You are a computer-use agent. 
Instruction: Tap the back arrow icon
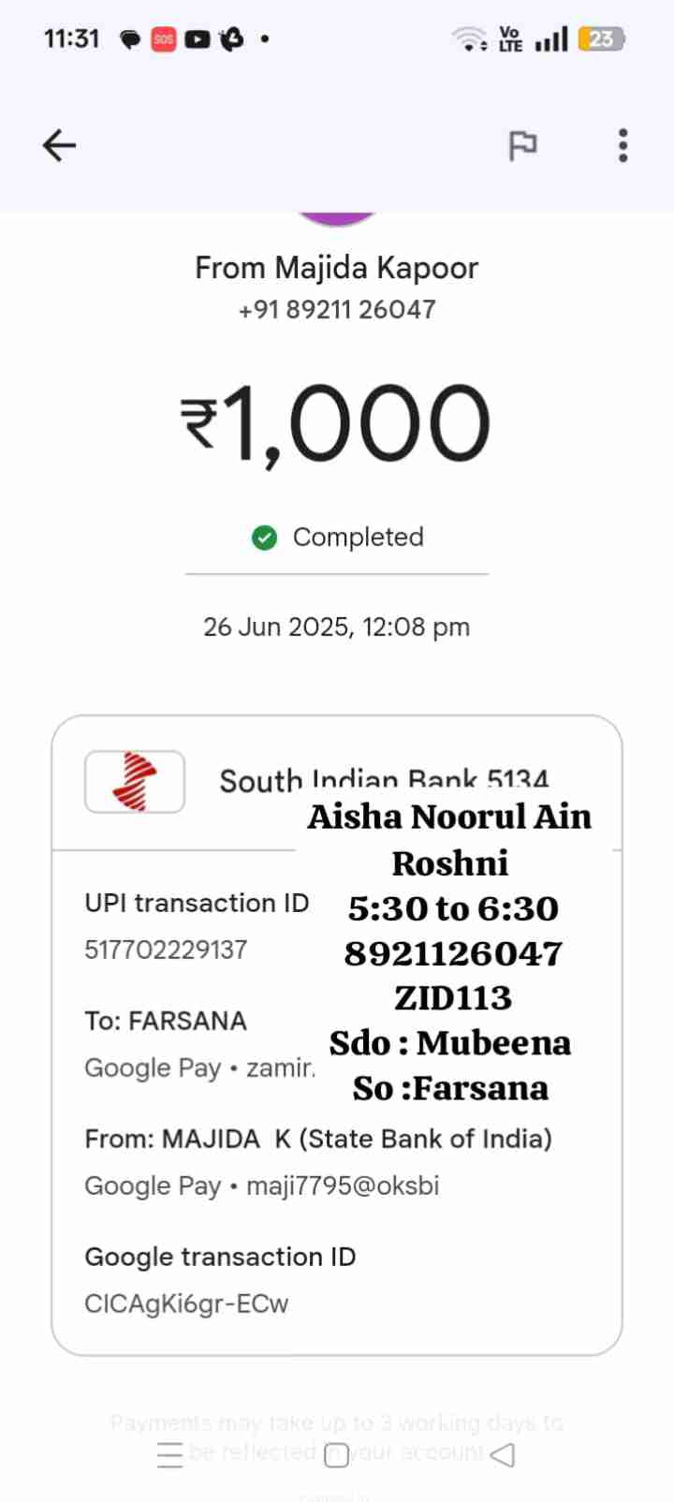click(x=59, y=145)
